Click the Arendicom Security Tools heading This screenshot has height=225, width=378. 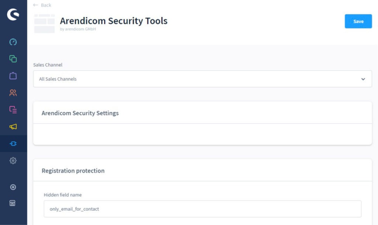click(x=114, y=21)
